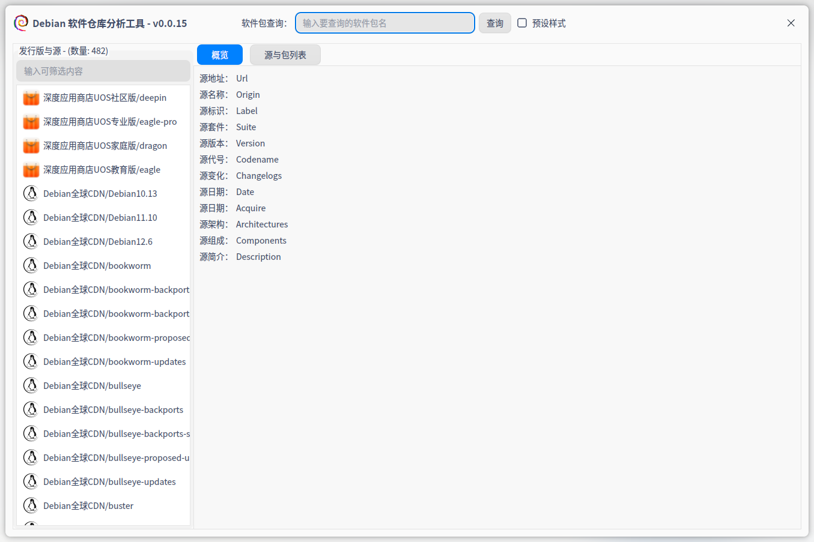Click the penguin icon beside bullseye-proposed-u
This screenshot has width=814, height=542.
(x=31, y=457)
